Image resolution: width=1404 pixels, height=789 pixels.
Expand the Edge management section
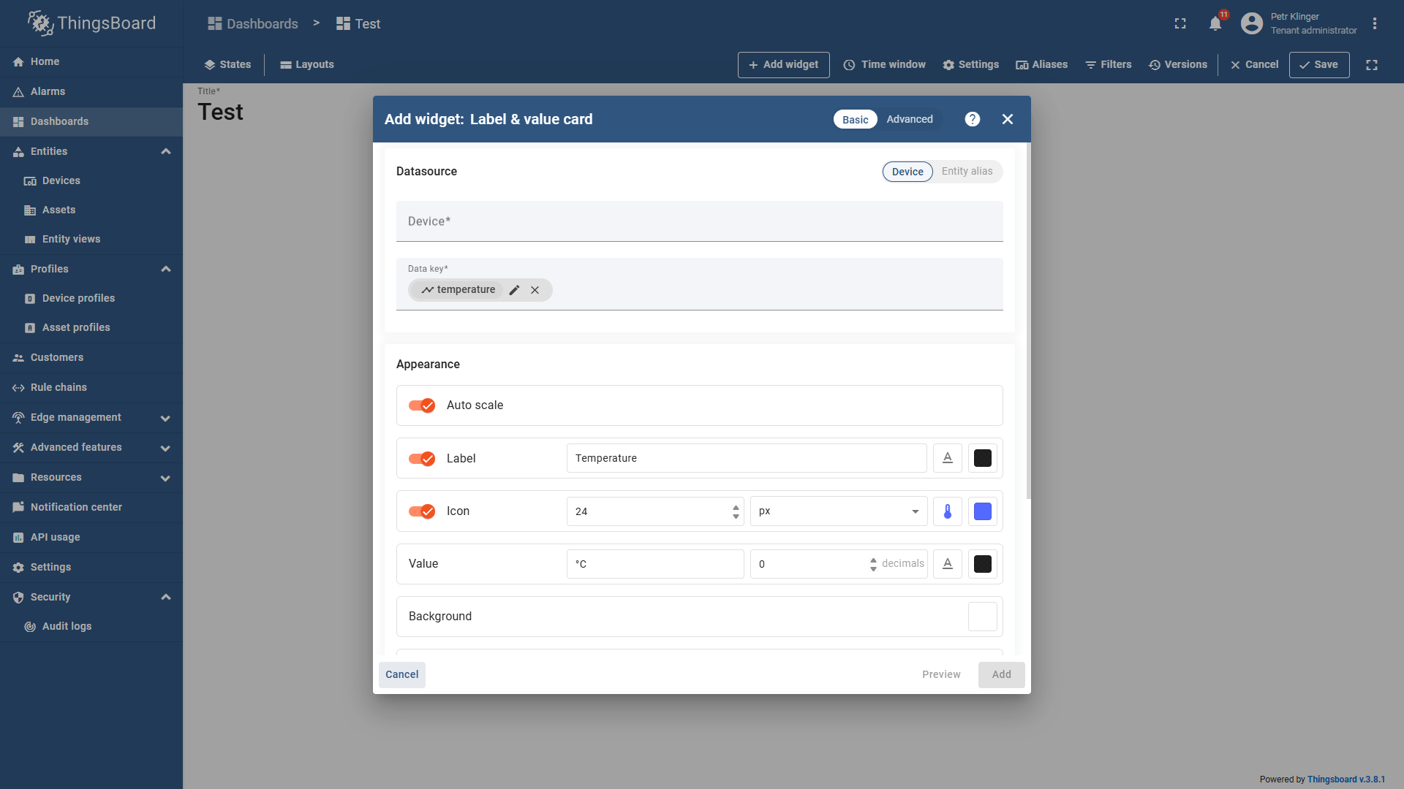[165, 418]
